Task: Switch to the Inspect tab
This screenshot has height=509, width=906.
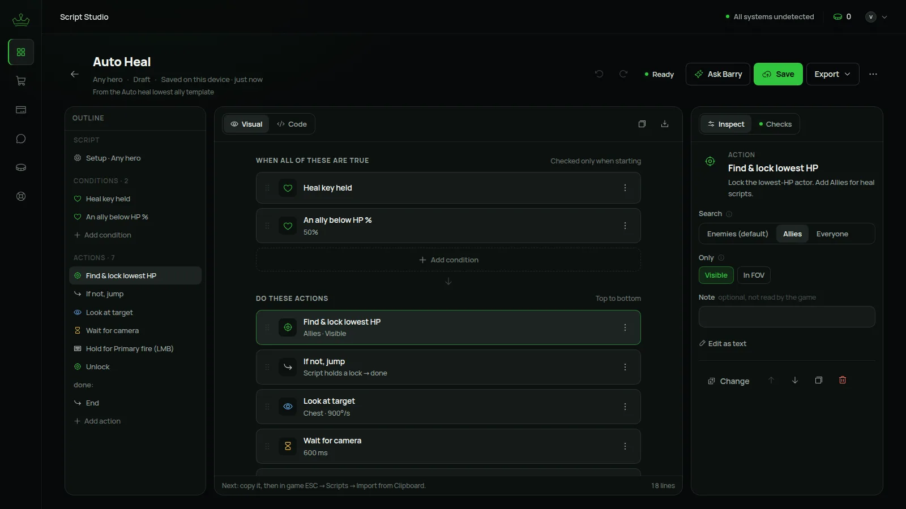Action: 726,124
